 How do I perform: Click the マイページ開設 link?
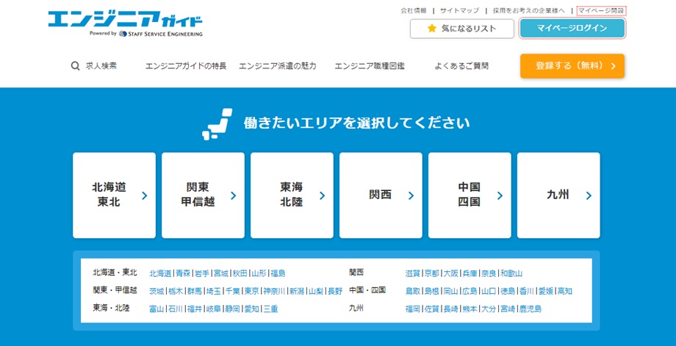pos(601,11)
